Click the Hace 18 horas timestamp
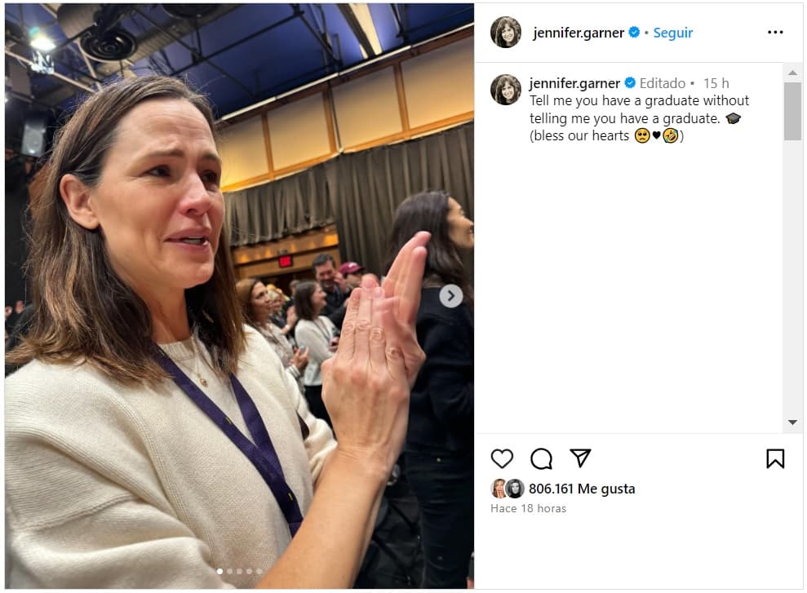Viewport: 807px width, 593px height. pos(527,507)
